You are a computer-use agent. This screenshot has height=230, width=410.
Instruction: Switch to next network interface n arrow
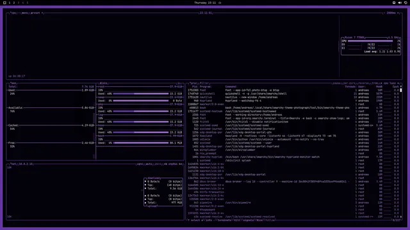point(181,164)
